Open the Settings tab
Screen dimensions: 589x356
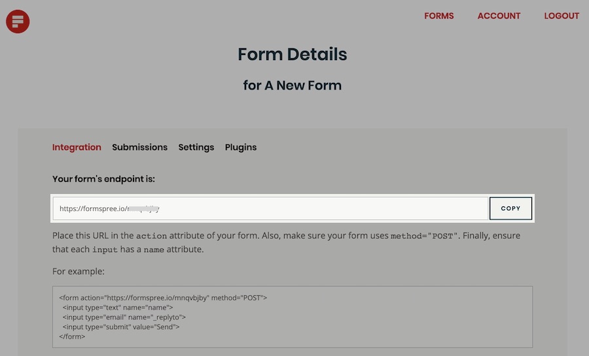point(196,147)
